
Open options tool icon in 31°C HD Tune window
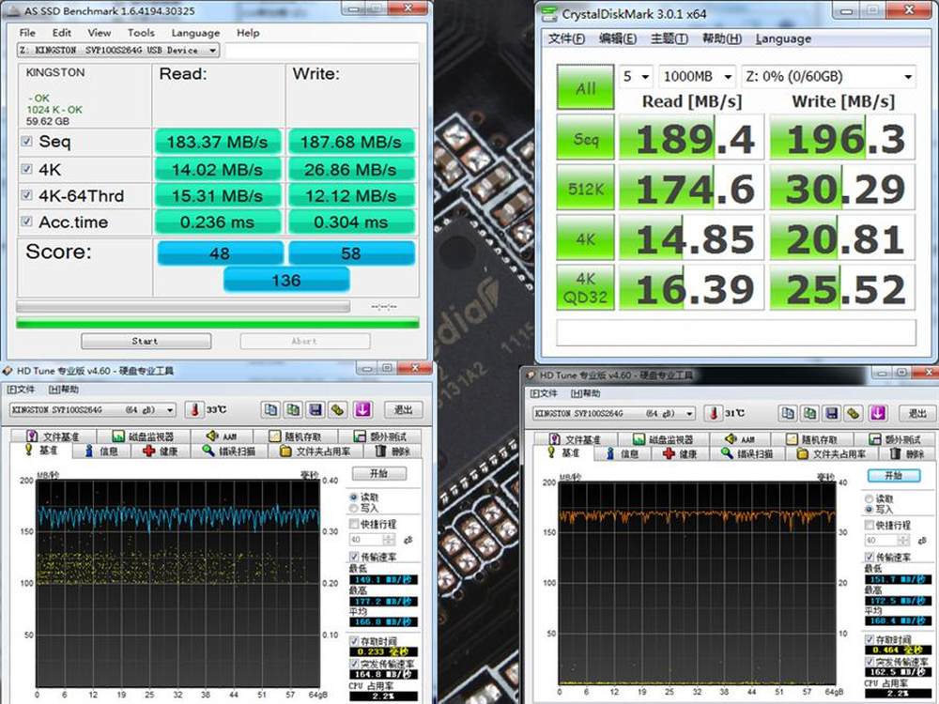(x=854, y=413)
